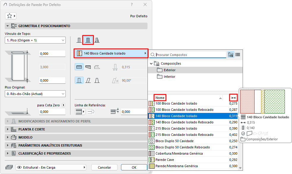Select 140 Bloco Cavidade Isolado Rebocado
The height and width of the screenshot is (174, 292).
pyautogui.click(x=193, y=122)
